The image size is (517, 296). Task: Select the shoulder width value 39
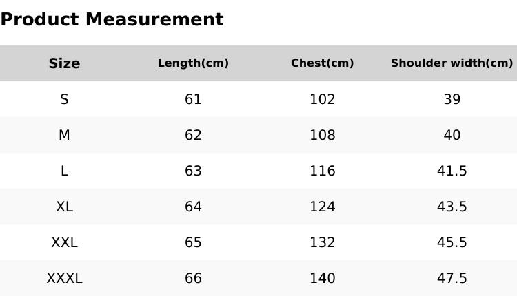pyautogui.click(x=452, y=99)
